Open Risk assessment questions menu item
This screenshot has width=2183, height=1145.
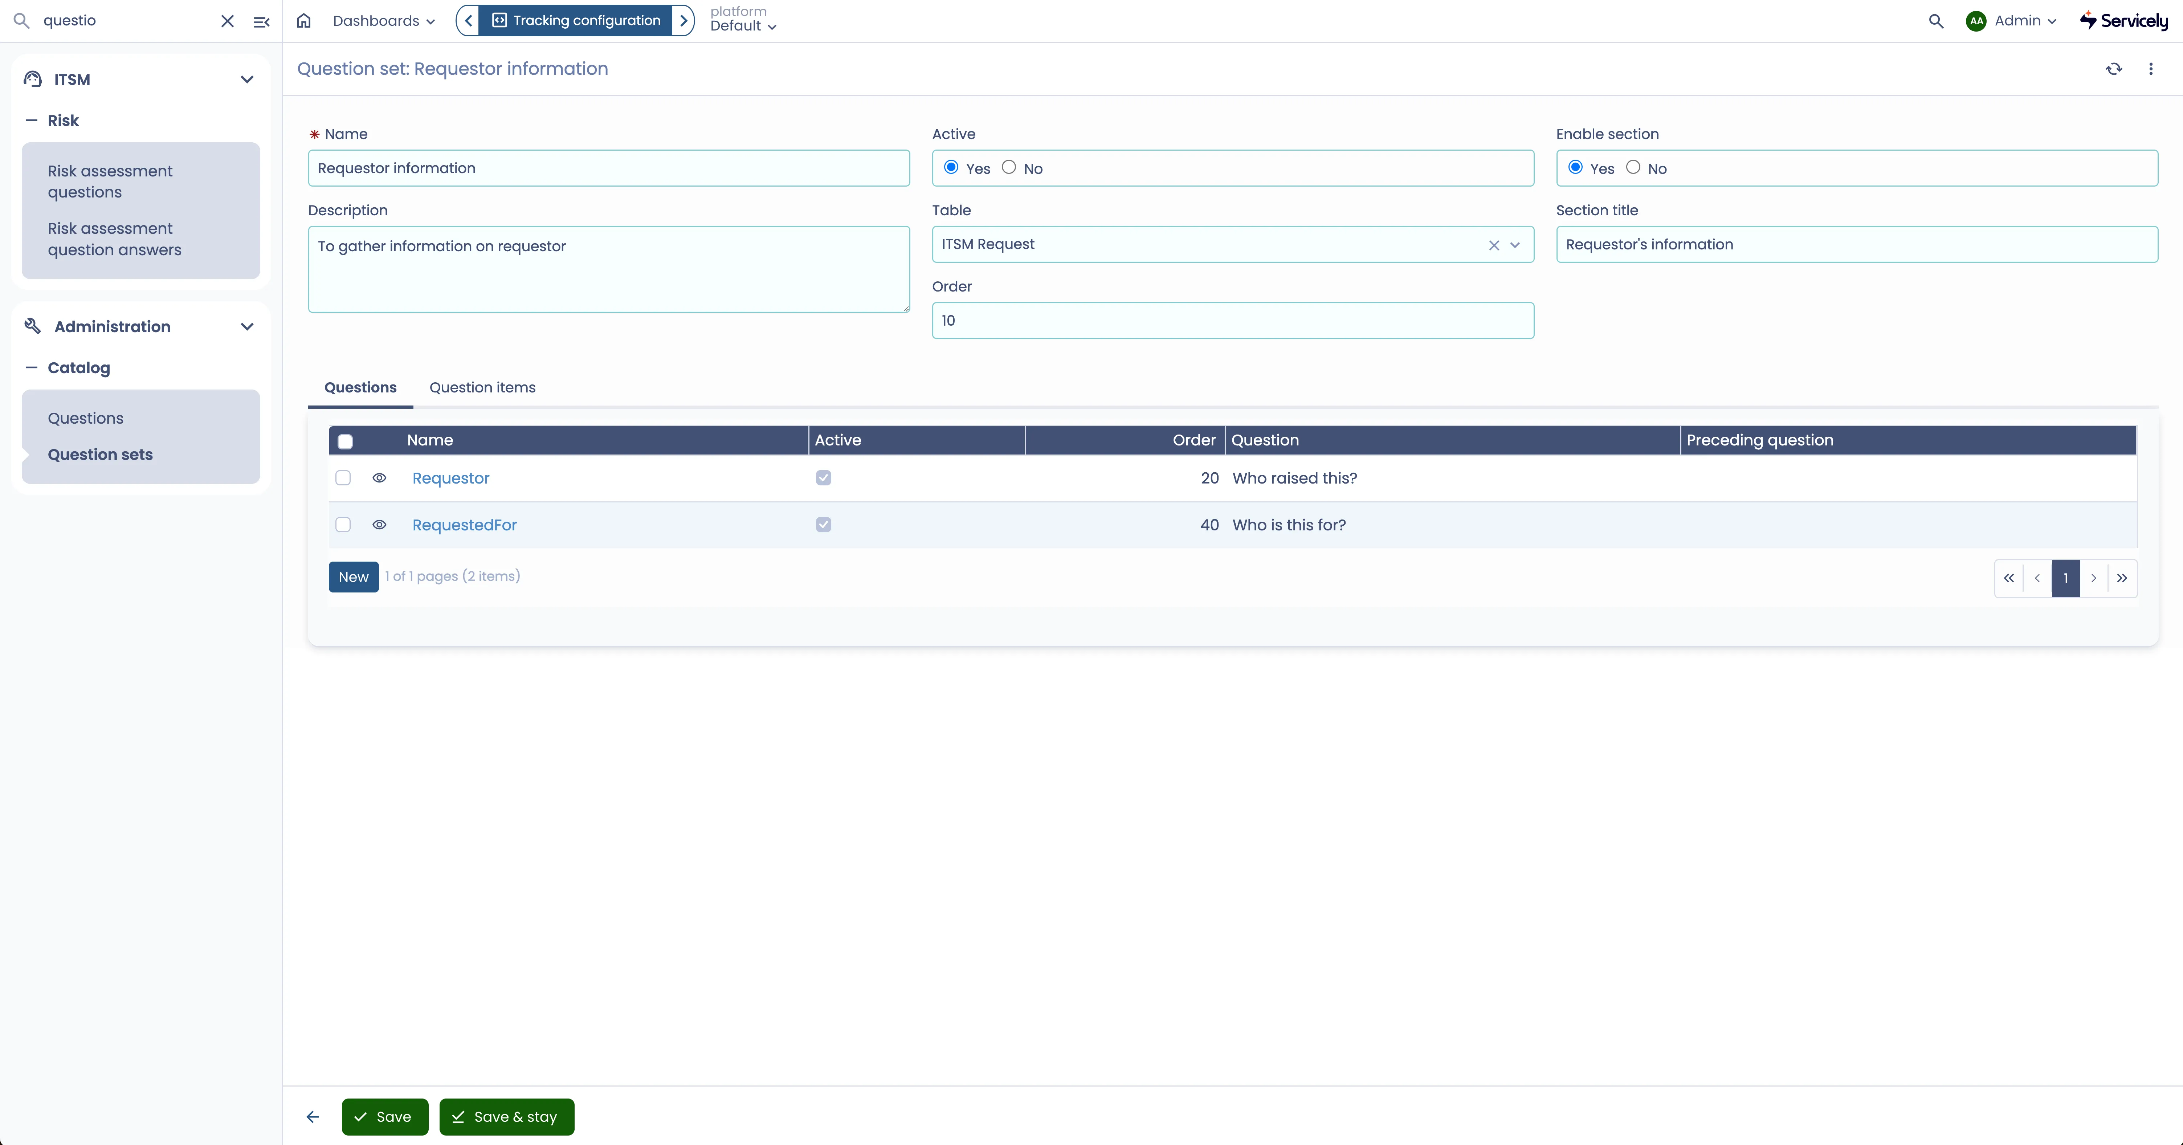[141, 182]
